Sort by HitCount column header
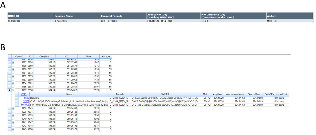The image size is (316, 135). pos(106,56)
